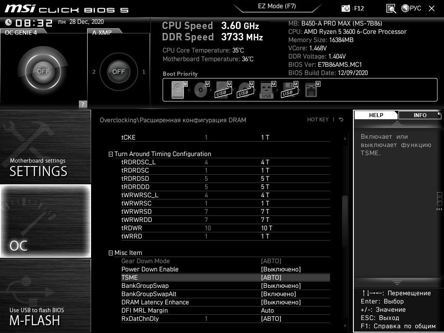Select the USB key boot device icon
Image resolution: width=444 pixels, height=333 pixels.
(267, 90)
